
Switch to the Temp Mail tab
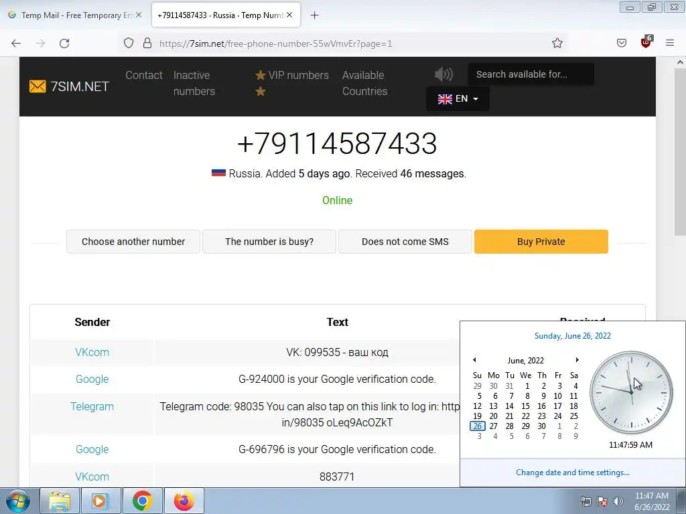click(x=75, y=15)
